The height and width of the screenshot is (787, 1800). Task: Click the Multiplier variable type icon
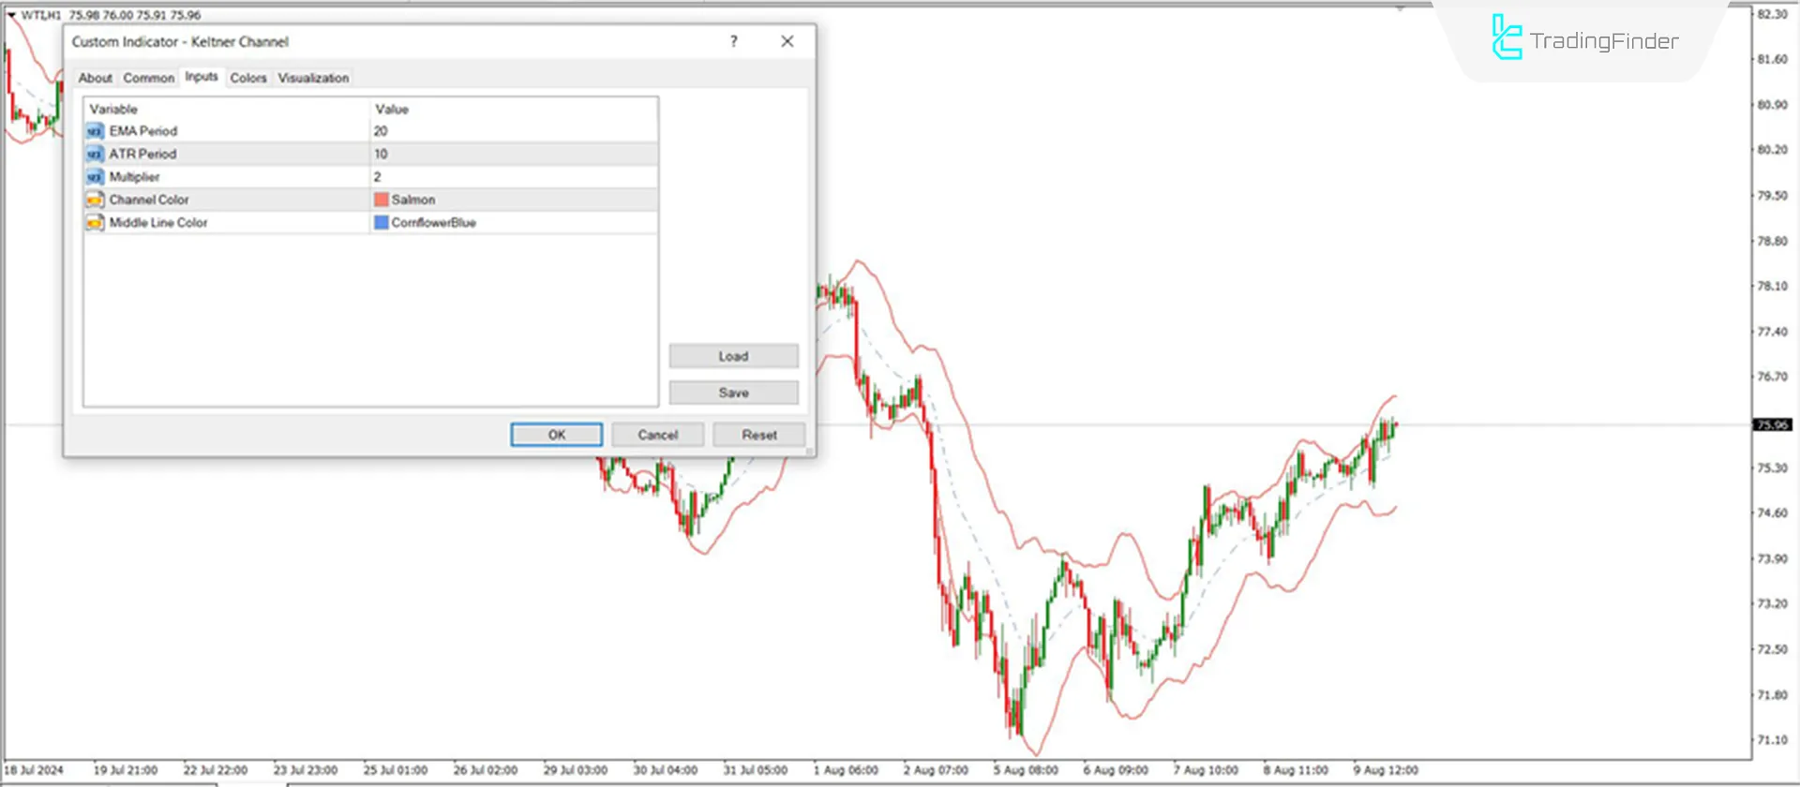[94, 177]
